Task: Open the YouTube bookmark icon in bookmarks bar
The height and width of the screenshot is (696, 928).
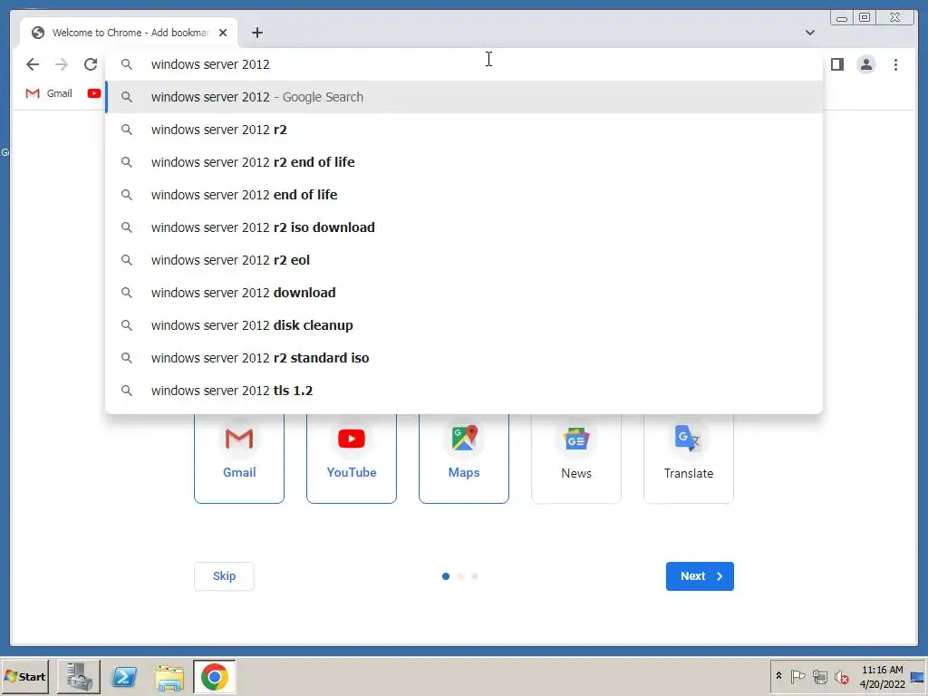Action: (93, 93)
